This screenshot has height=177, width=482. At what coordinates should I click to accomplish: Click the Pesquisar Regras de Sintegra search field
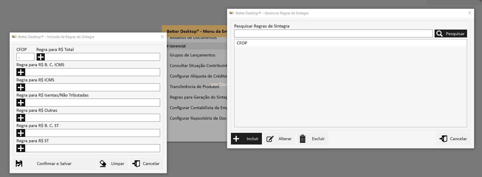(x=333, y=34)
